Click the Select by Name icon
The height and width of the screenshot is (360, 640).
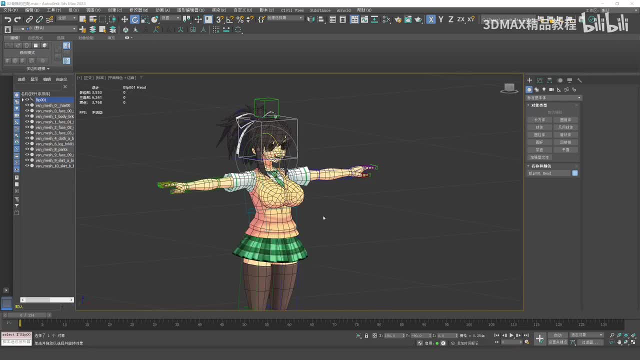tap(92, 19)
